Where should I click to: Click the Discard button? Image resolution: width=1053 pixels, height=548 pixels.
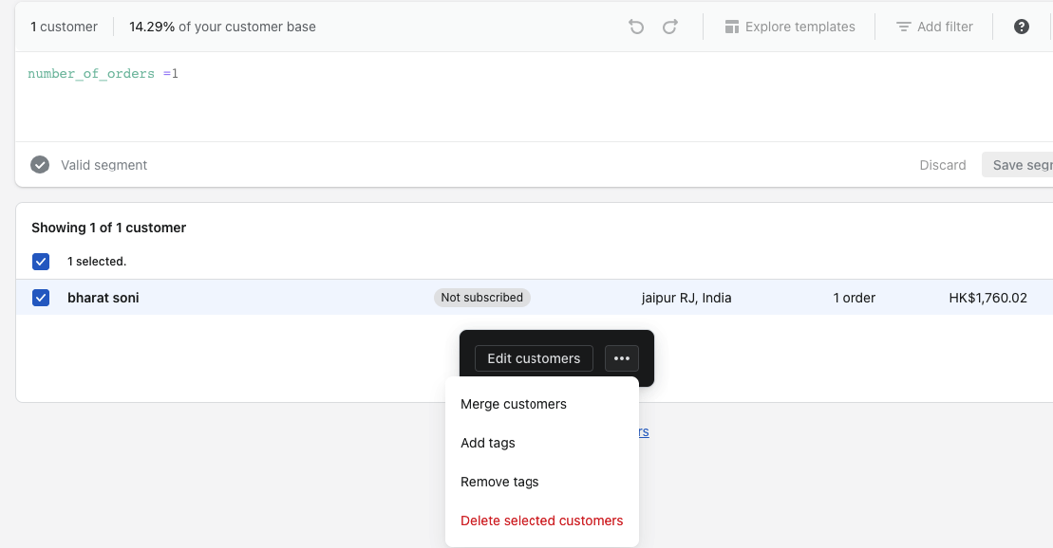943,165
